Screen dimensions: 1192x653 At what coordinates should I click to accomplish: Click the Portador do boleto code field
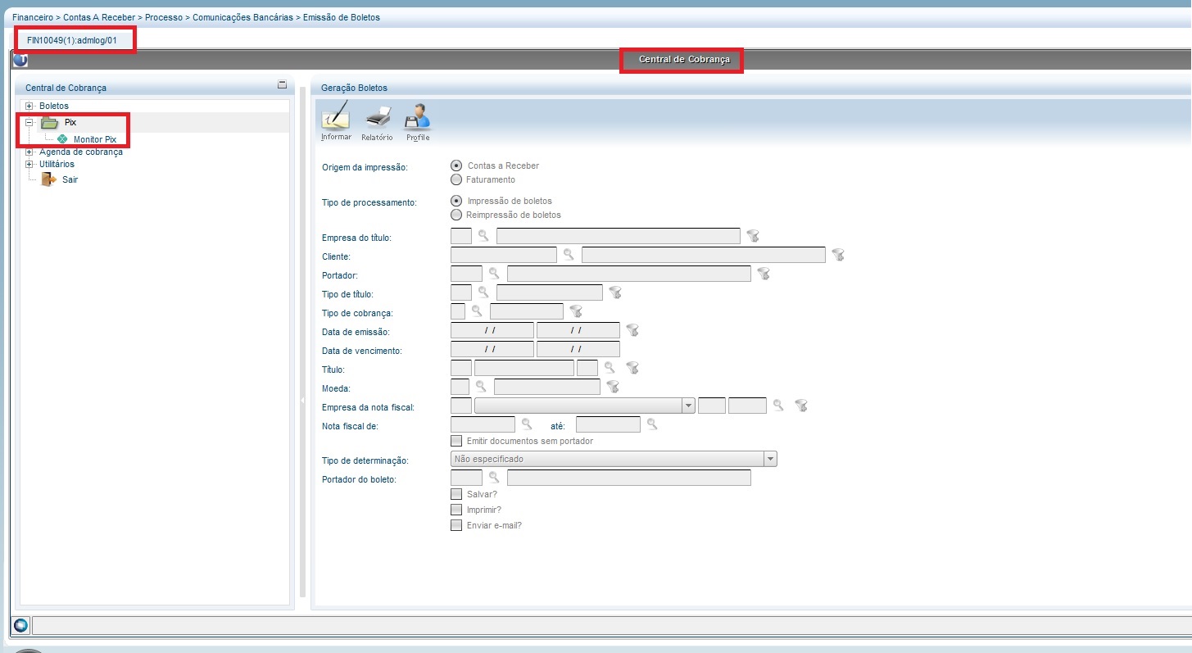(467, 477)
